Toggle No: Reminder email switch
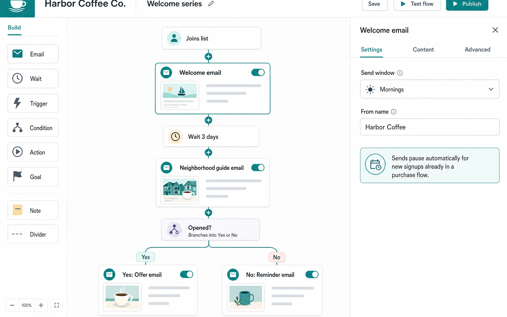507x317 pixels. point(312,274)
